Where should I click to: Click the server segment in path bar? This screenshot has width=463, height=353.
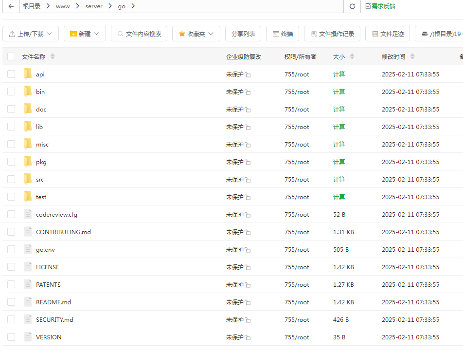coord(93,6)
